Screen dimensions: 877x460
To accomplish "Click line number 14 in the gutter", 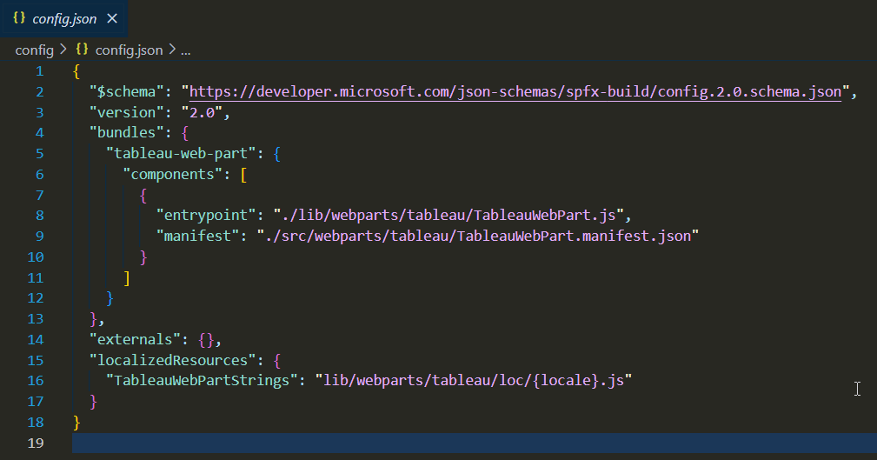I will click(36, 339).
